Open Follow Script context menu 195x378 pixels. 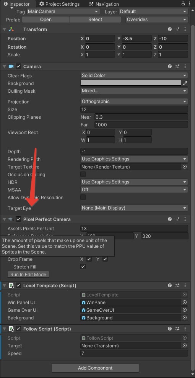coord(185,329)
